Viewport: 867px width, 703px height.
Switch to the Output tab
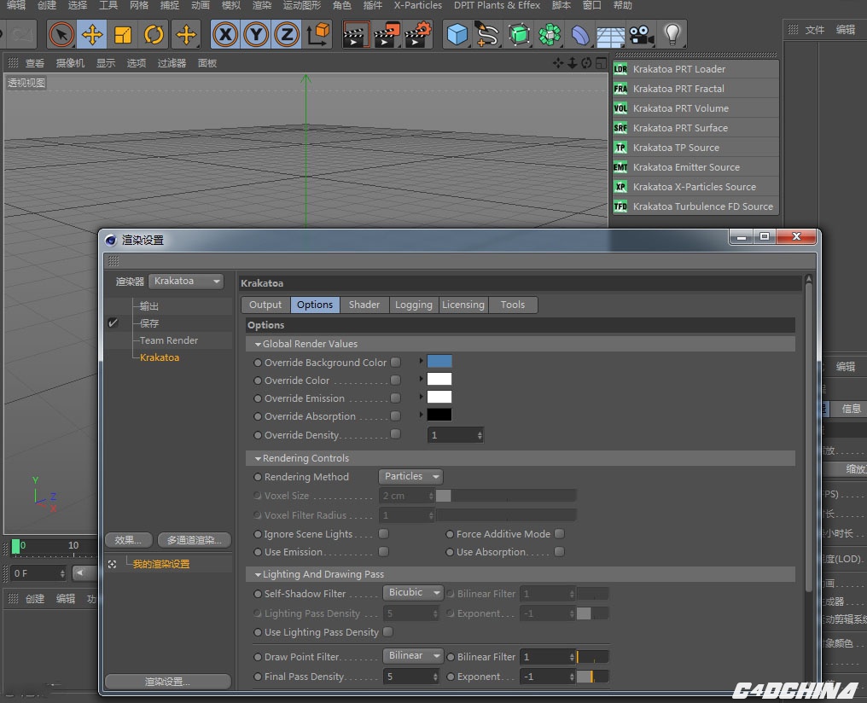point(265,305)
